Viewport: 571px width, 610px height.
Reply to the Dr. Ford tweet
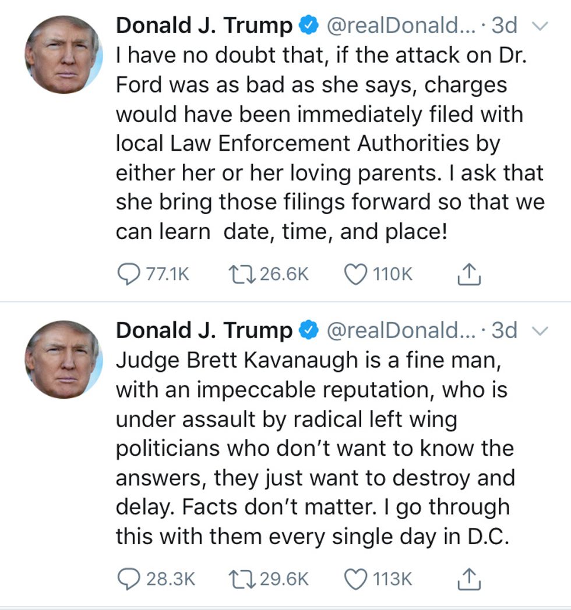(x=126, y=274)
